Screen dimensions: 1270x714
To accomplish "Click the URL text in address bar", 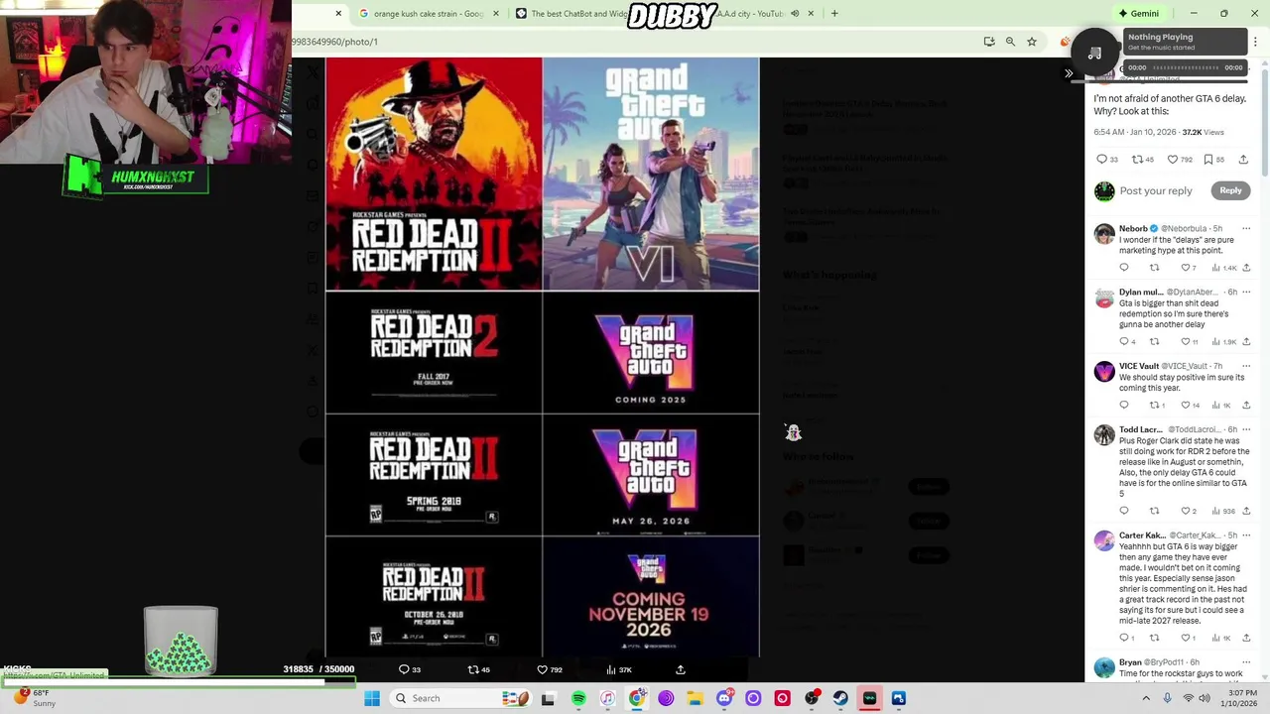I will point(335,42).
